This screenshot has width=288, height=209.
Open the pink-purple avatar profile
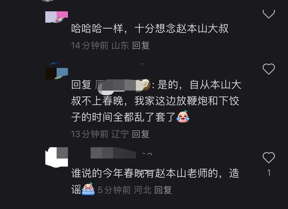point(57,17)
